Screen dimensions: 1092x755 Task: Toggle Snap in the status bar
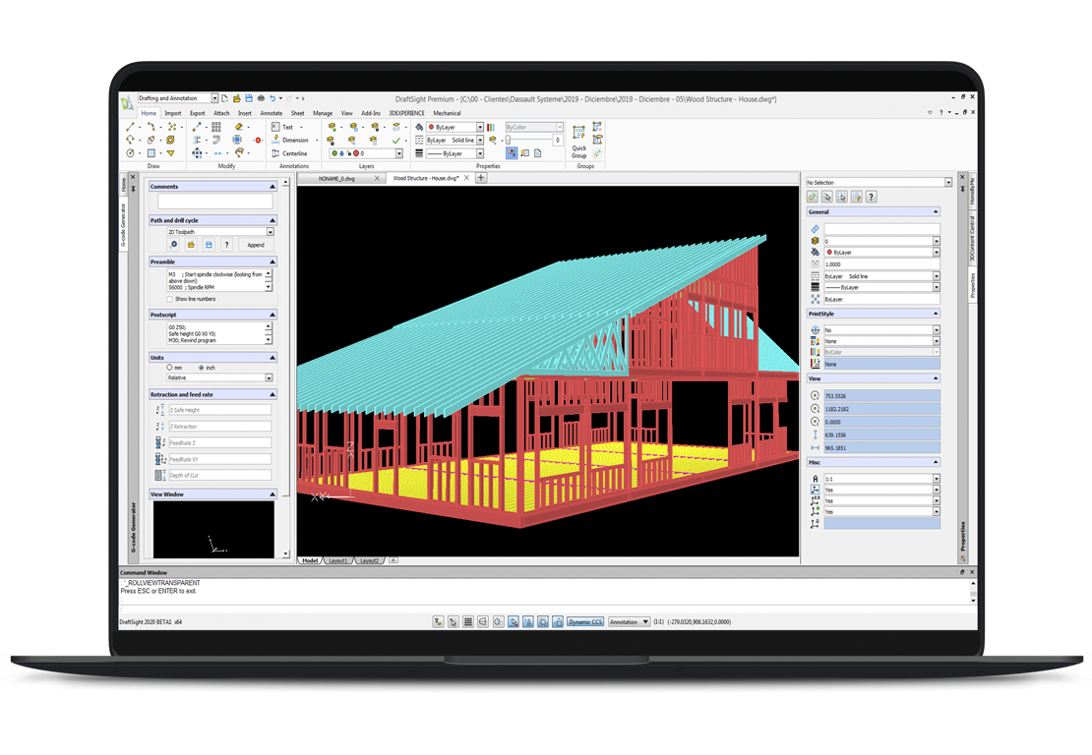[x=454, y=621]
